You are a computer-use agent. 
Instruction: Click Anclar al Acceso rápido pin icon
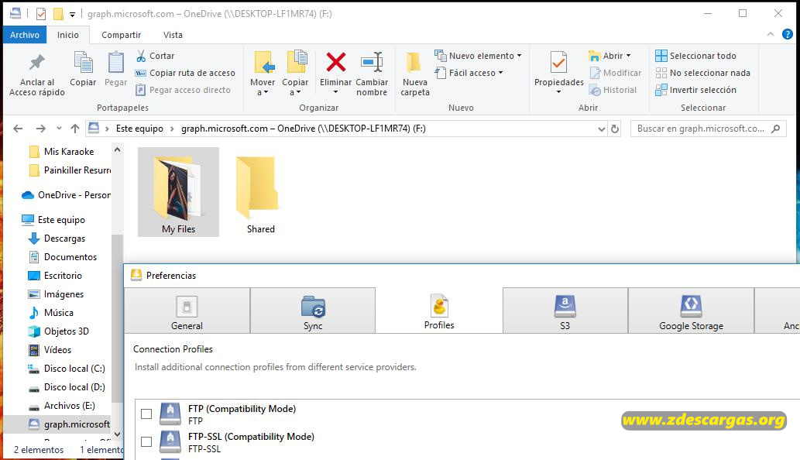point(36,62)
